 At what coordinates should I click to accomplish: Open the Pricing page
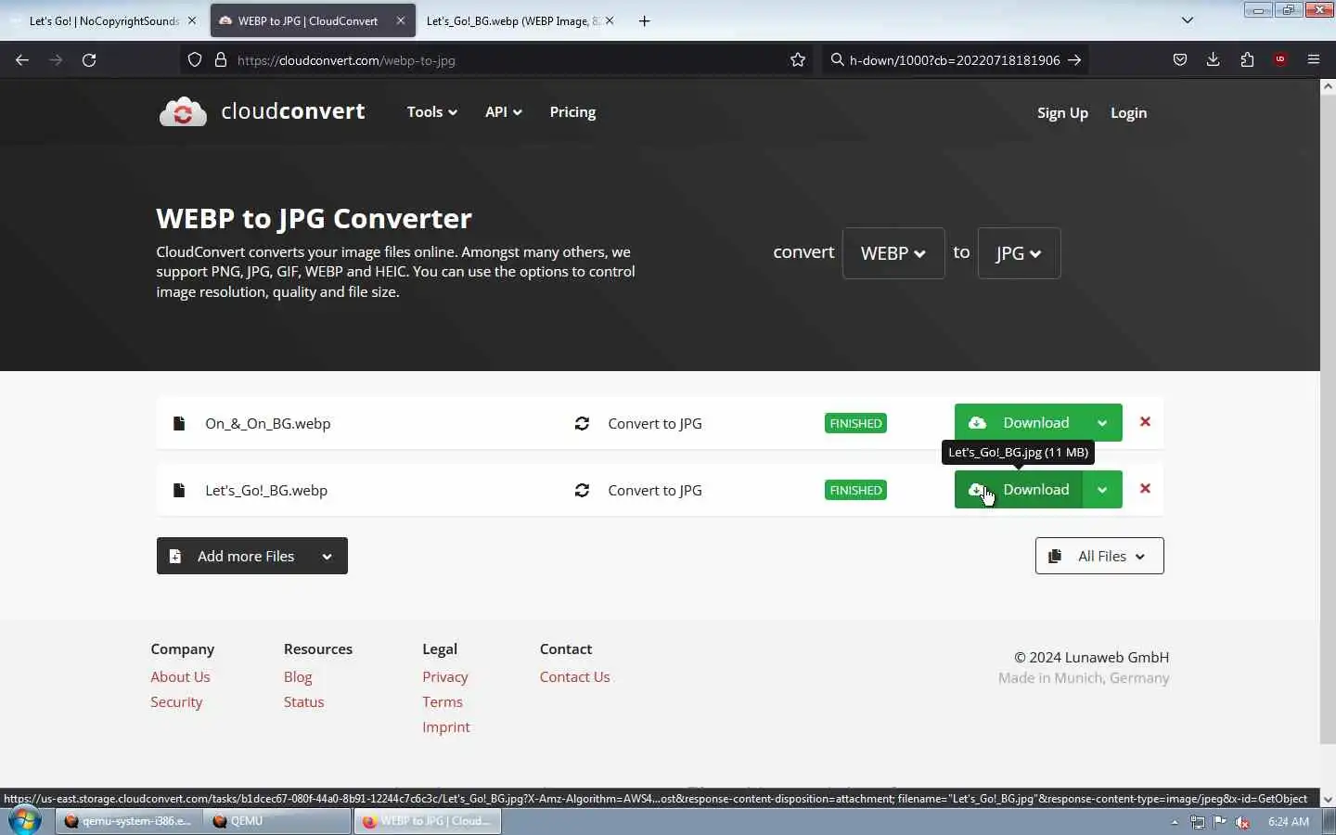572,112
